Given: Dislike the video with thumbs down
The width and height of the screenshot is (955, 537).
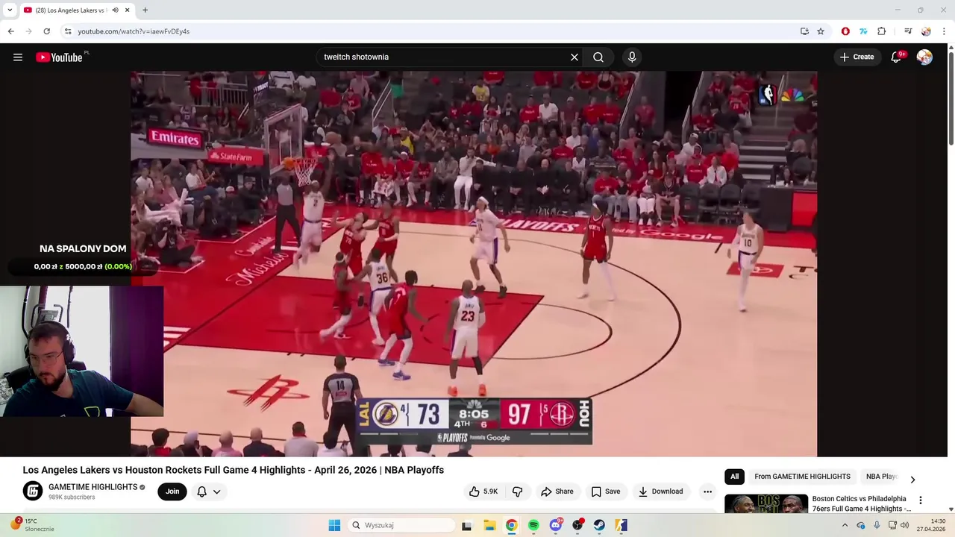Looking at the screenshot, I should (517, 492).
